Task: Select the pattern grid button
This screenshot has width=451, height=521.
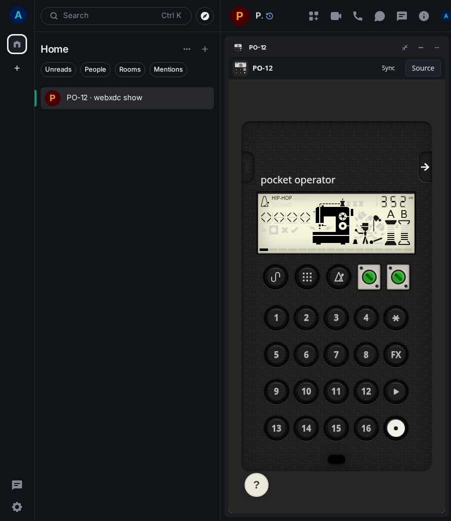Action: [307, 277]
